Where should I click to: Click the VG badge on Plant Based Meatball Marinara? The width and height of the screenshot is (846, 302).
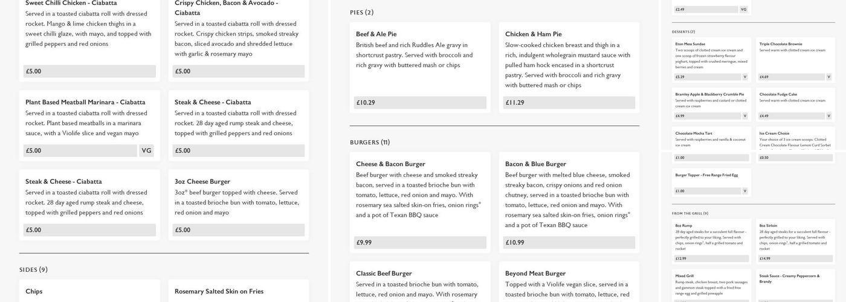coord(146,151)
